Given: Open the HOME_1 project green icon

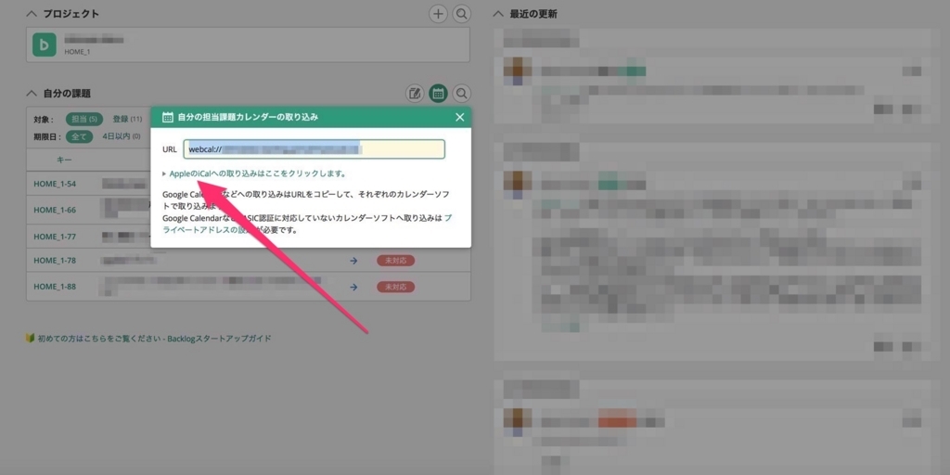Looking at the screenshot, I should tap(45, 45).
